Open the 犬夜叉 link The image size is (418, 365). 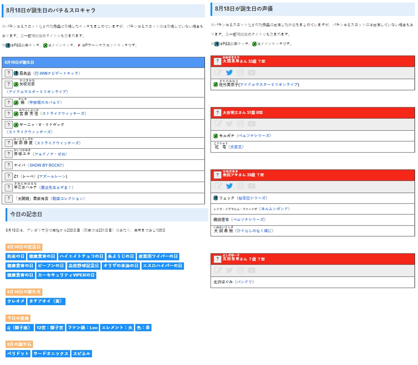coord(236,147)
